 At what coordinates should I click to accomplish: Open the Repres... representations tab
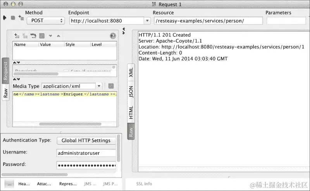(x=68, y=184)
